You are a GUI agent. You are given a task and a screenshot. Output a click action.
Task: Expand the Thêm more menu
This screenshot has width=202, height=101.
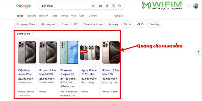coord(93,16)
